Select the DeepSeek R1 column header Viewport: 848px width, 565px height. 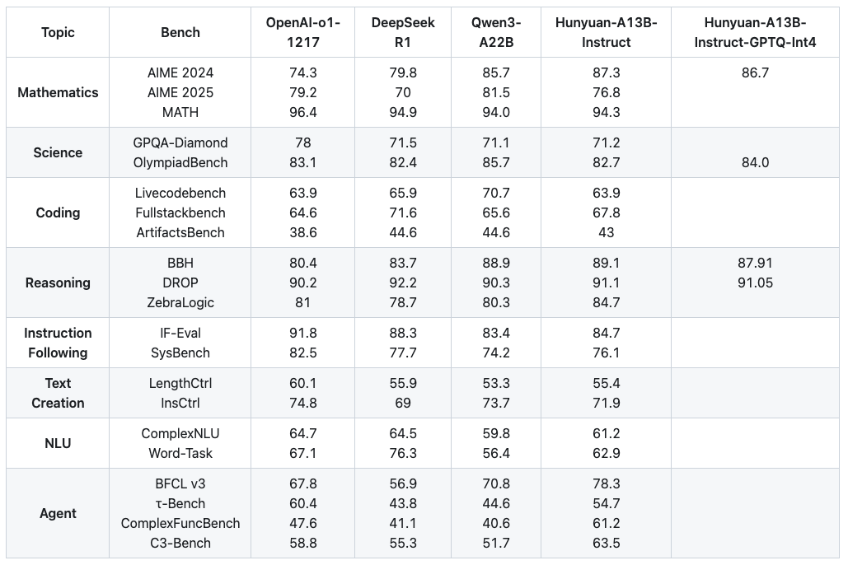pyautogui.click(x=403, y=33)
